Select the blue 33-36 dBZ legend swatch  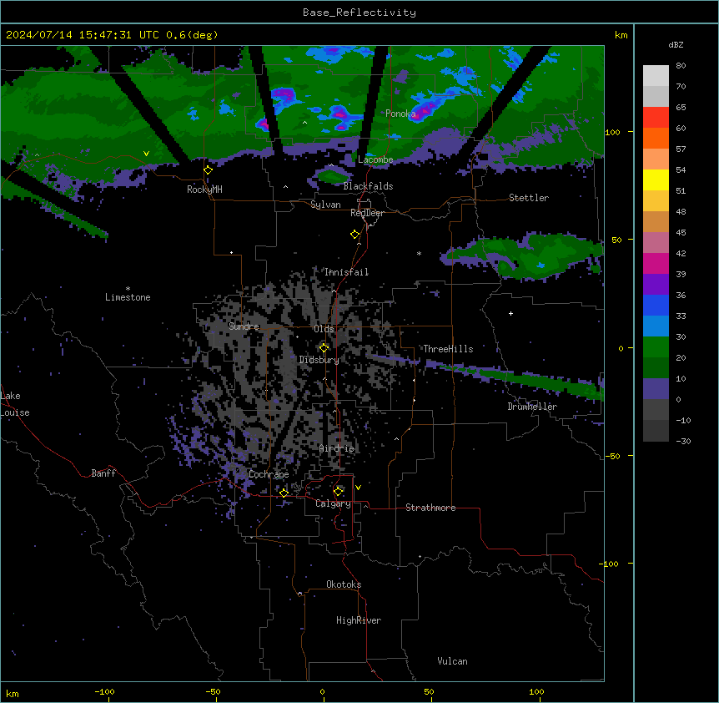click(x=656, y=306)
